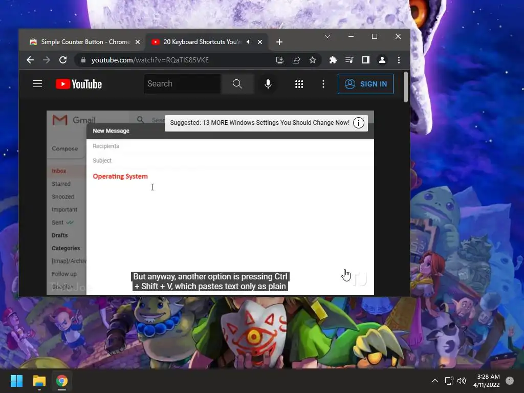The width and height of the screenshot is (524, 393).
Task: Open the Chrome extensions puzzle icon
Action: pos(333,60)
